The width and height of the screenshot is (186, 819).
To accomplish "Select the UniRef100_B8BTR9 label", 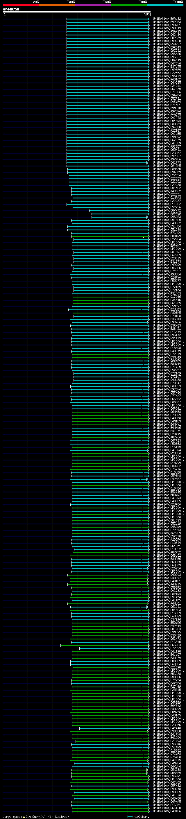I will 167,236.
